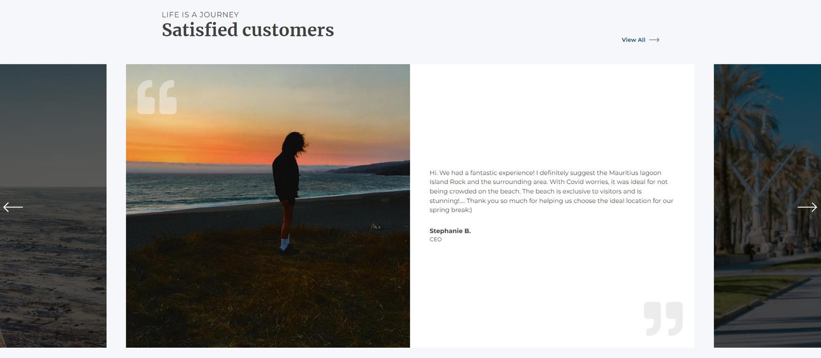Click the testimonial text about Mauritius lagoon
Image resolution: width=821 pixels, height=358 pixels.
(552, 191)
